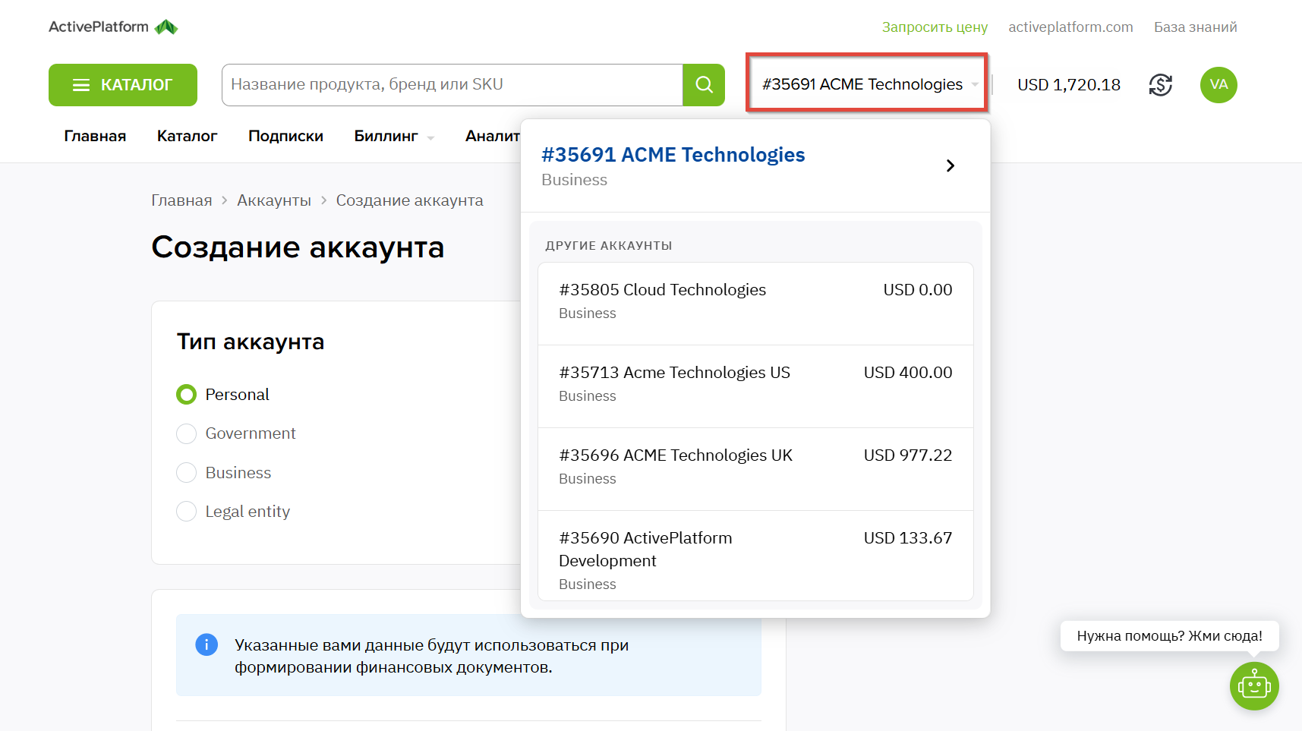Click the ActivePlatform logo
Screen dimensions: 1302x731
click(113, 27)
